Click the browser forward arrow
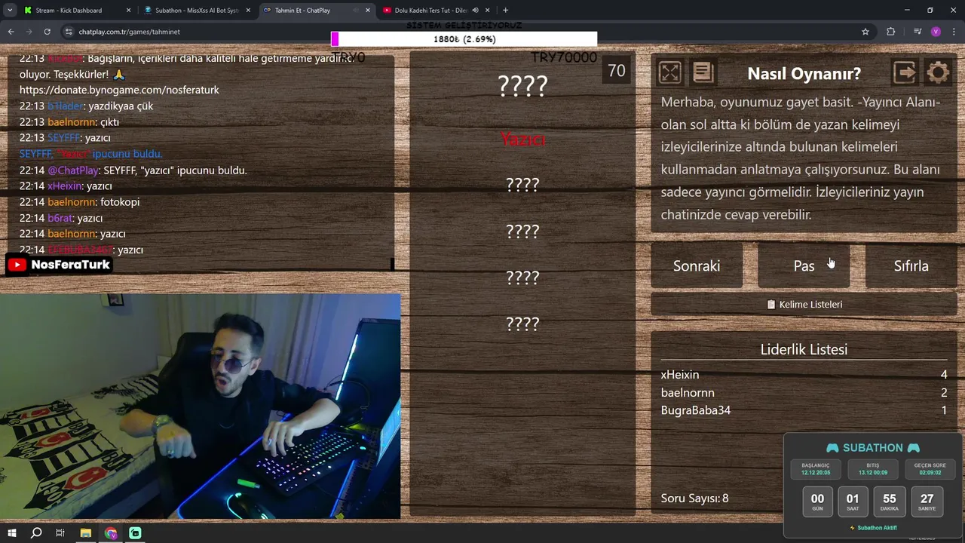This screenshot has width=965, height=543. [x=29, y=32]
